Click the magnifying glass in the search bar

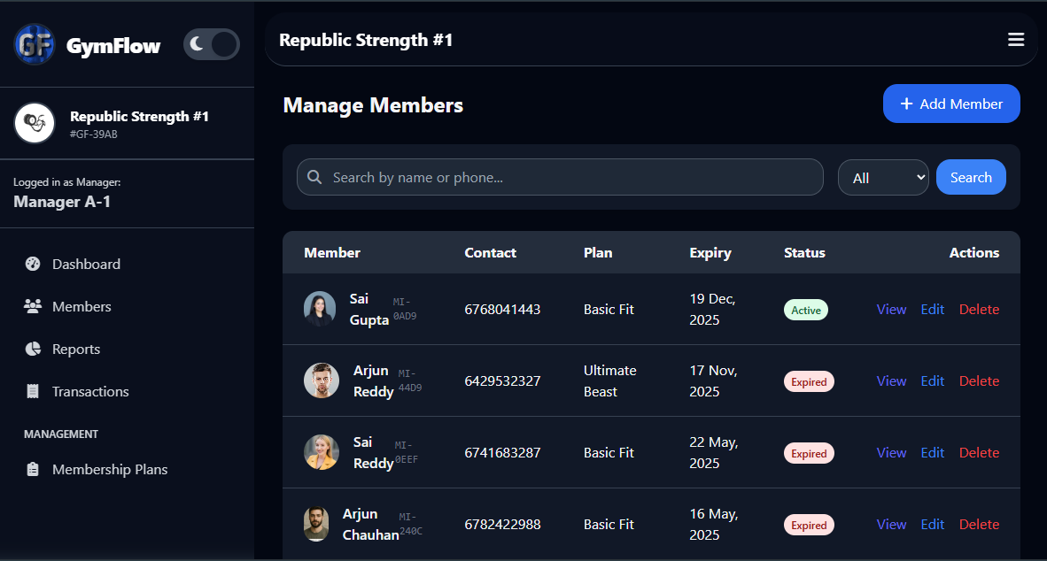click(x=314, y=177)
